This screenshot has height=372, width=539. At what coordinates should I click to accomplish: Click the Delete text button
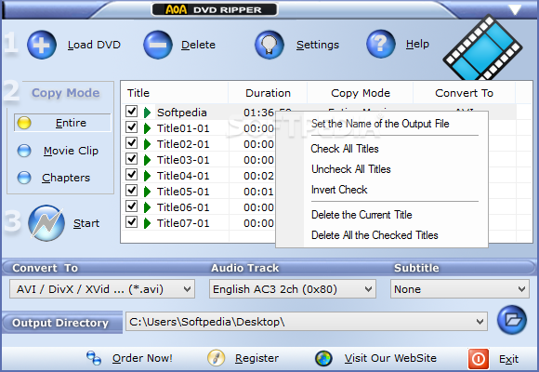click(198, 45)
